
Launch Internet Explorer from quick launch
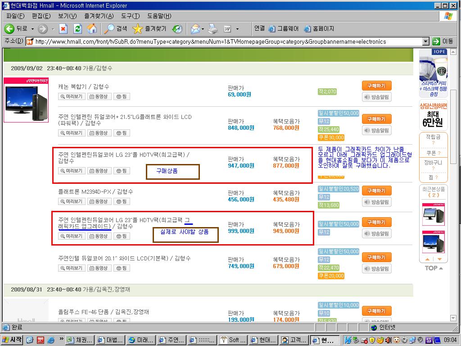pyautogui.click(x=51, y=340)
